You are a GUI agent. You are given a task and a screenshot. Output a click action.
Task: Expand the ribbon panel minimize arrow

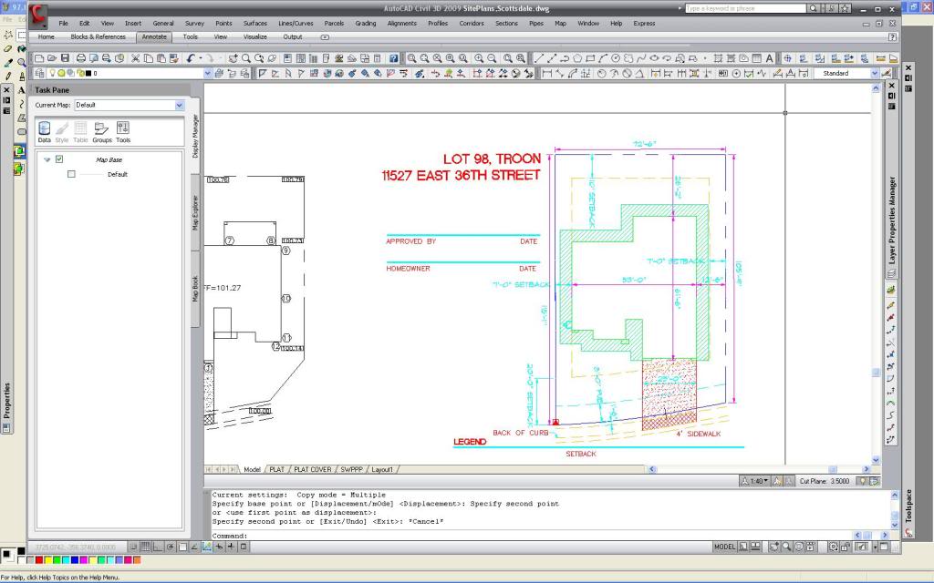click(x=325, y=36)
